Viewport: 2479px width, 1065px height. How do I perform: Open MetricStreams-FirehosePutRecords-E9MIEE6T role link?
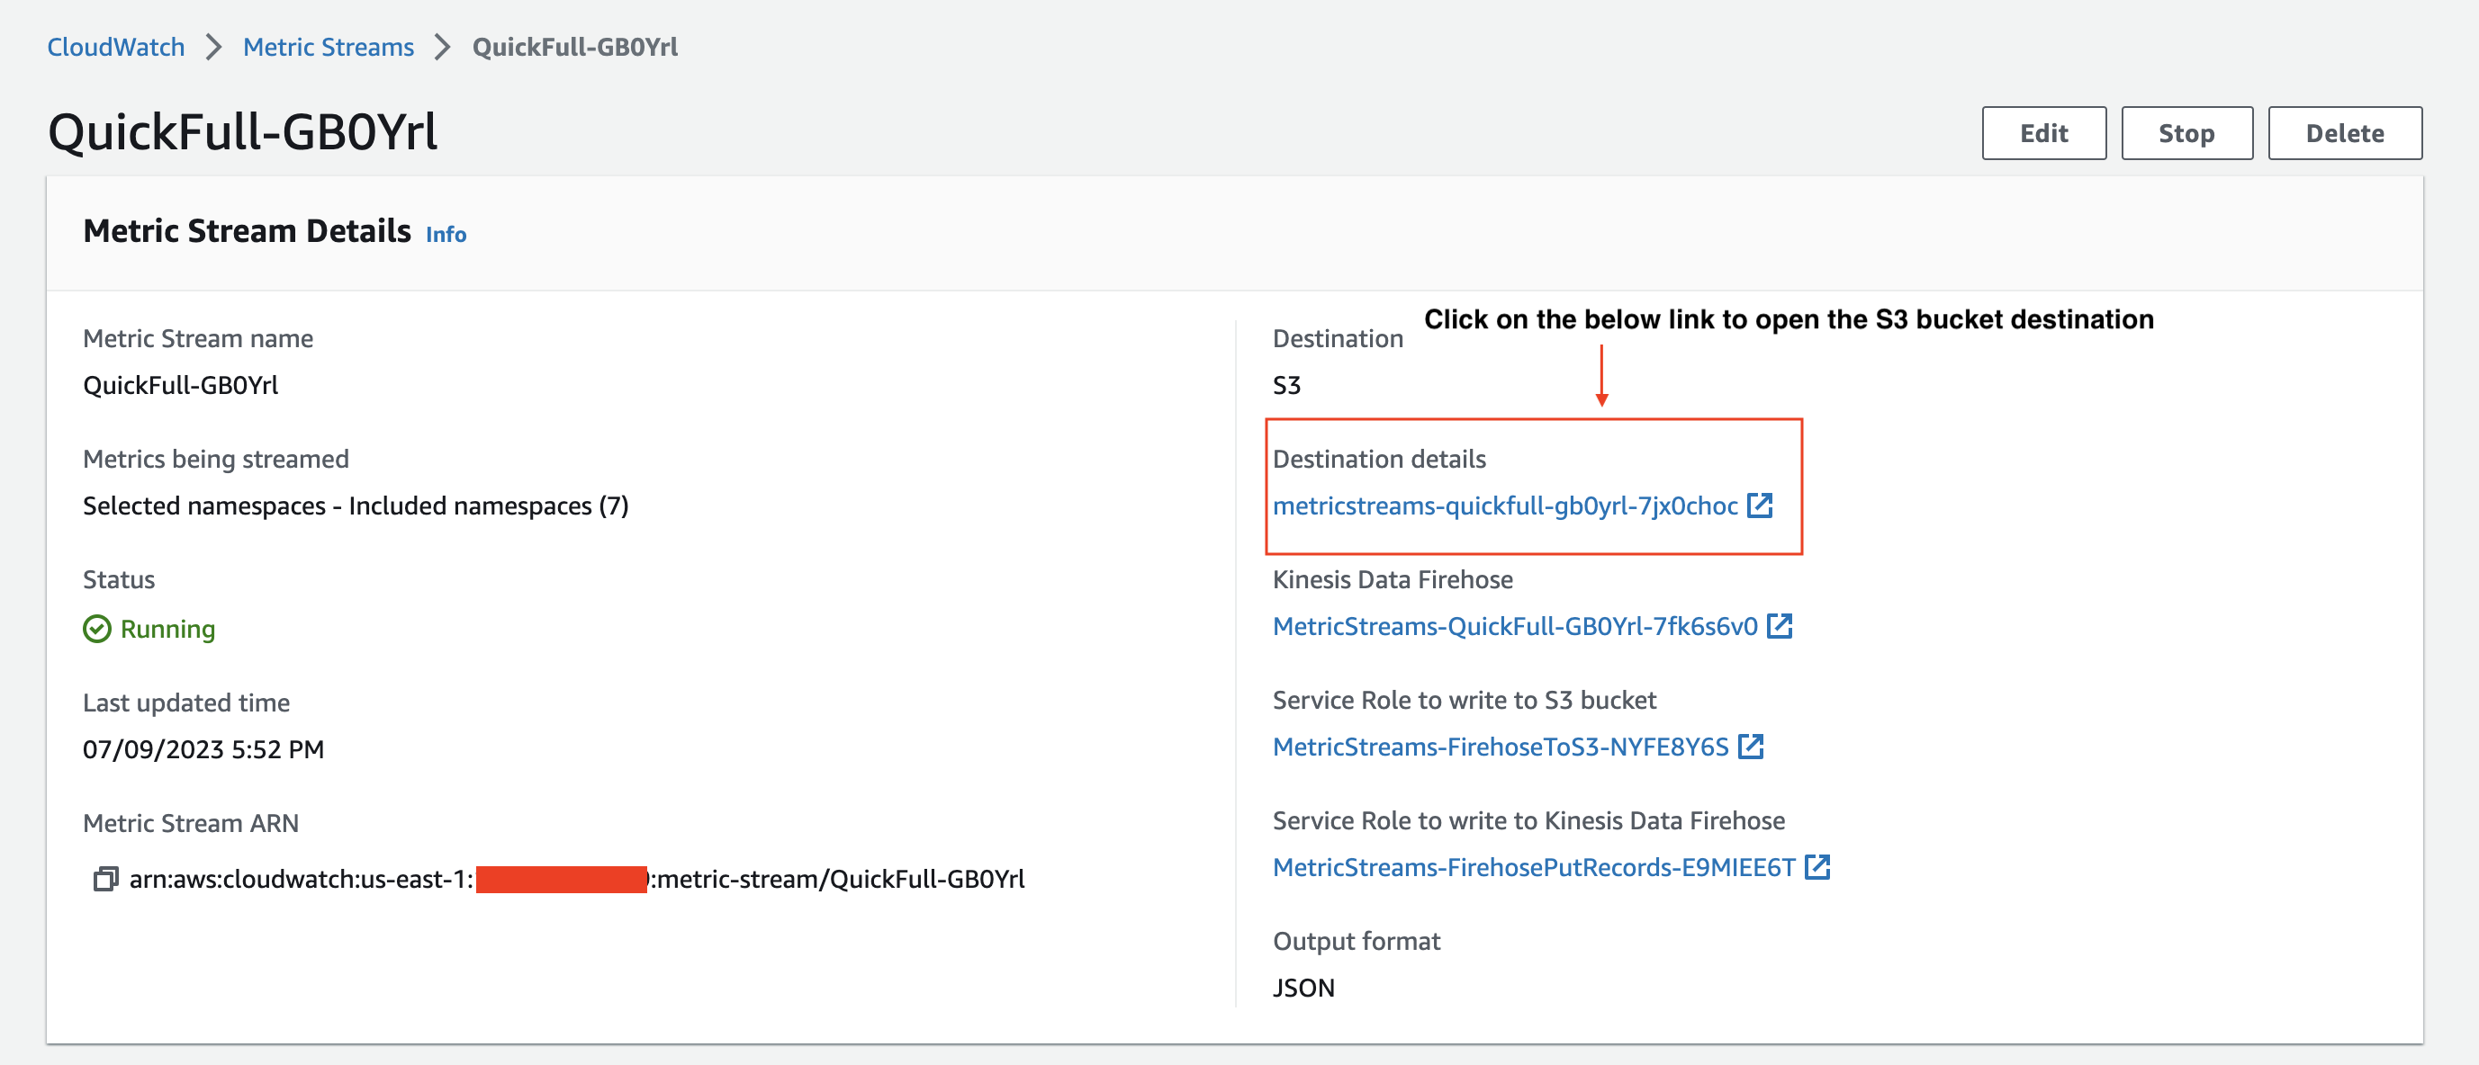tap(1533, 867)
